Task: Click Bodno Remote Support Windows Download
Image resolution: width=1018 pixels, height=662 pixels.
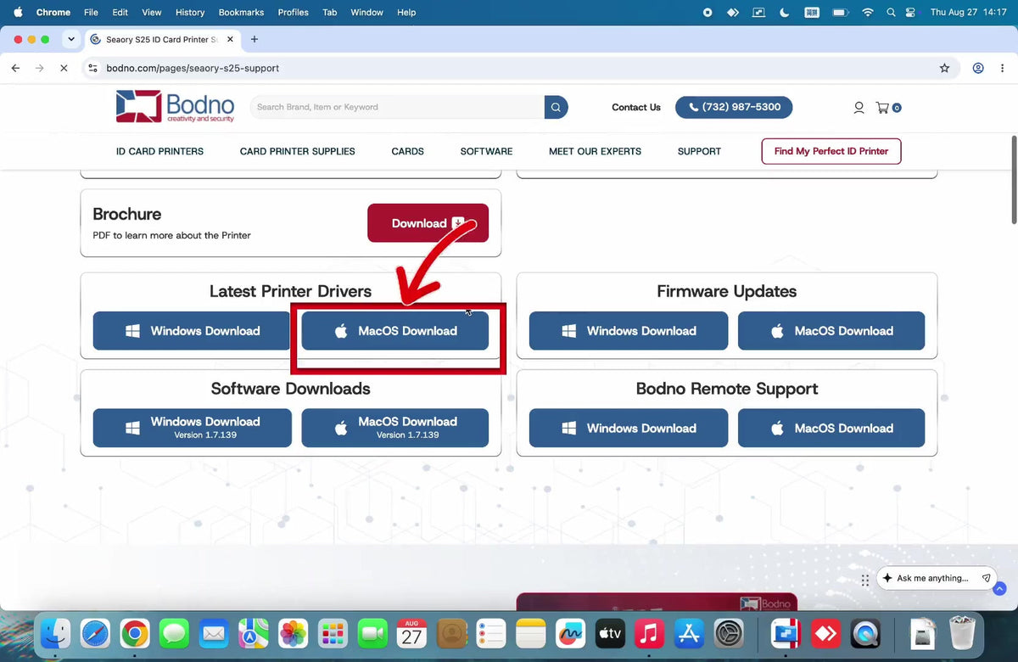Action: click(629, 428)
